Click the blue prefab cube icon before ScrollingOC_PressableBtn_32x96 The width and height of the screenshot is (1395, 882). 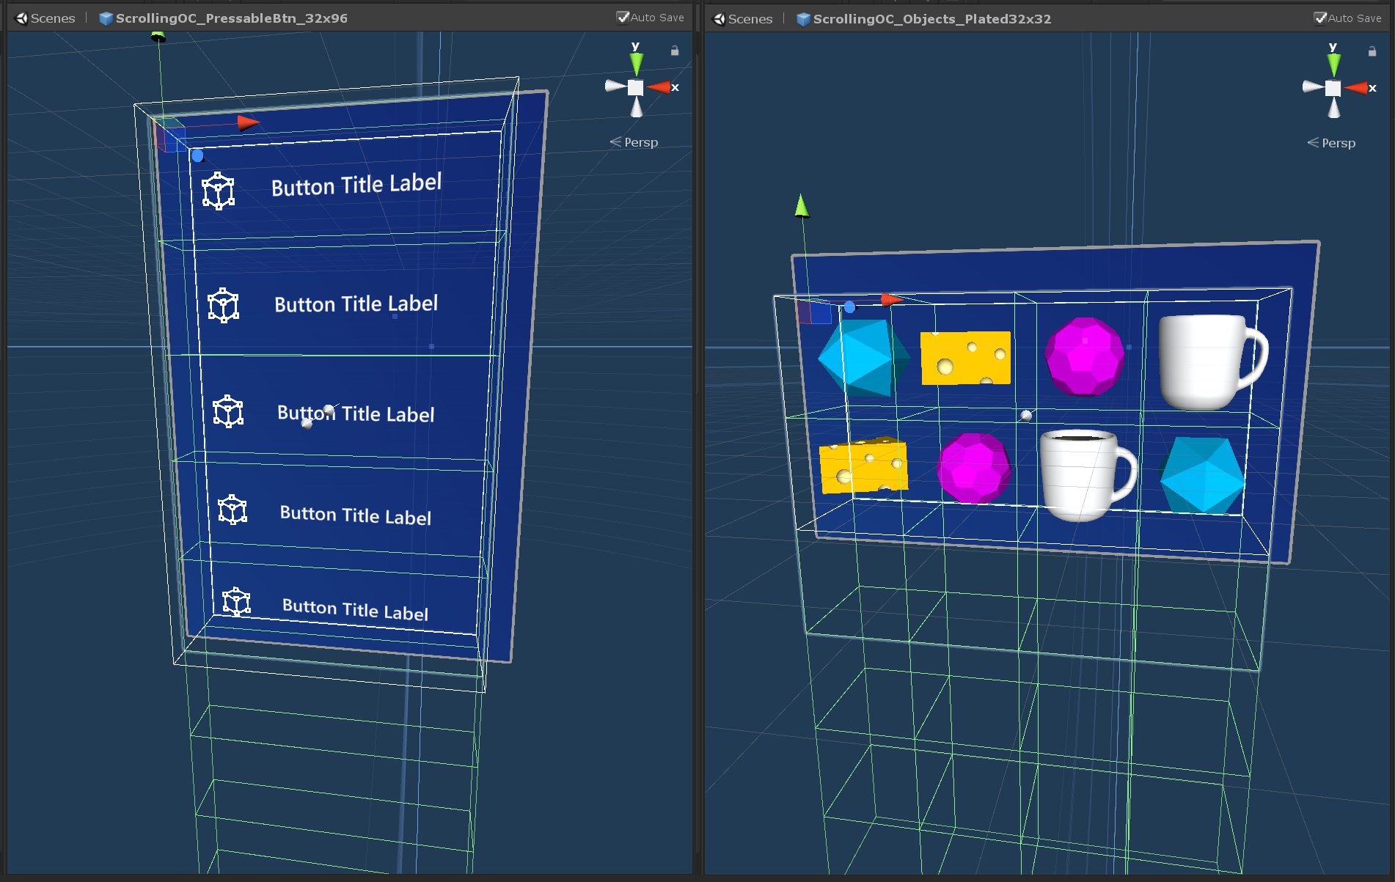[x=107, y=18]
